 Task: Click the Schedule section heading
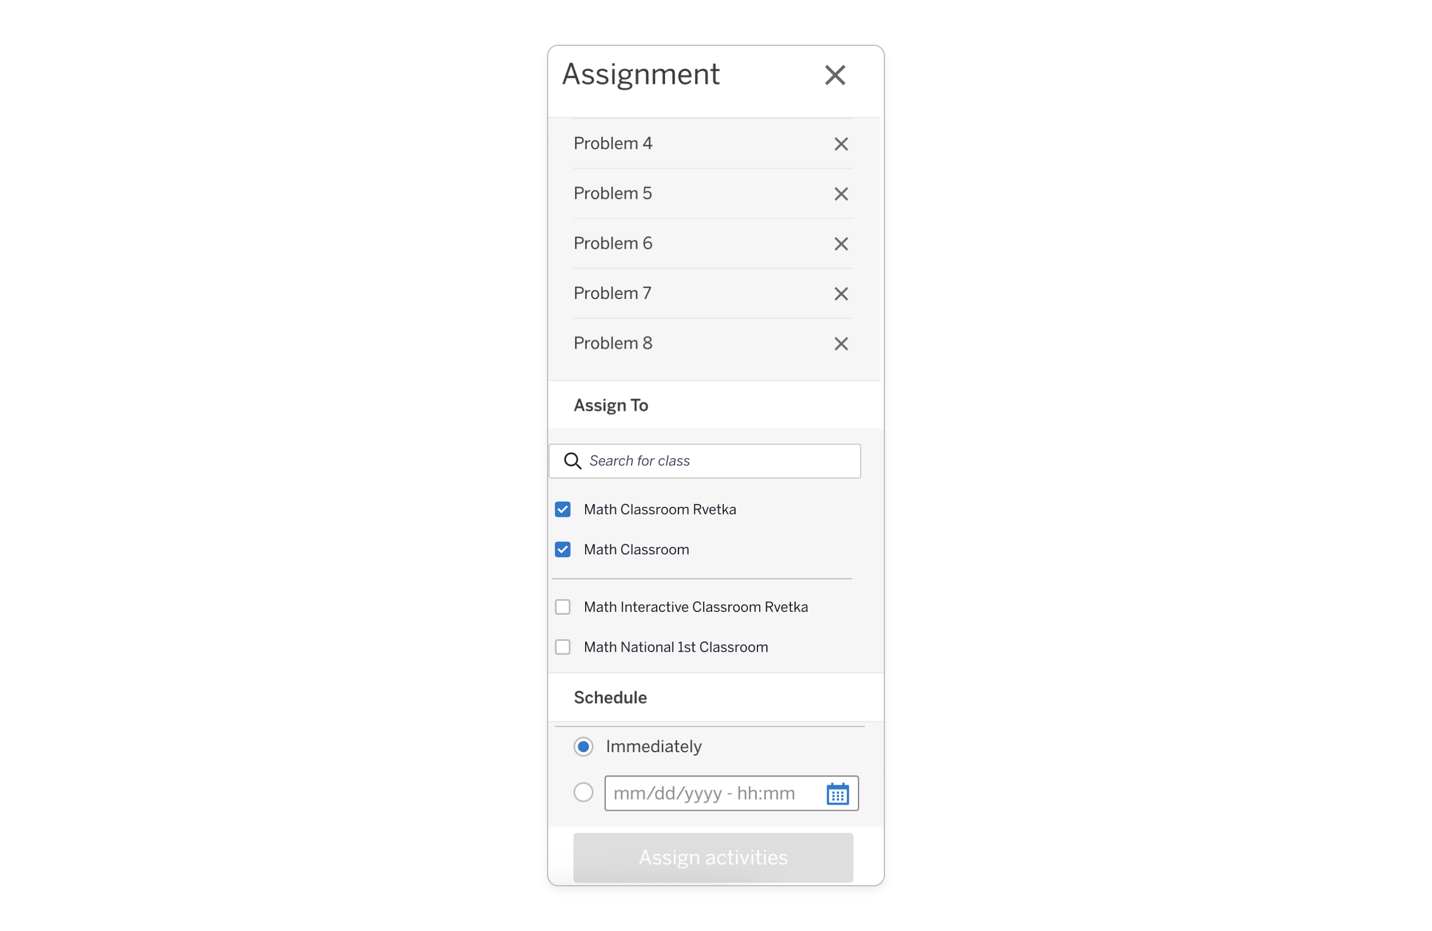coord(610,698)
